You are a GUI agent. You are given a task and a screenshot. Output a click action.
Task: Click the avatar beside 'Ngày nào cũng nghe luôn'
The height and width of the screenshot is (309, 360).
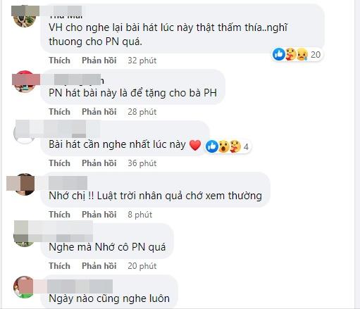tap(24, 287)
